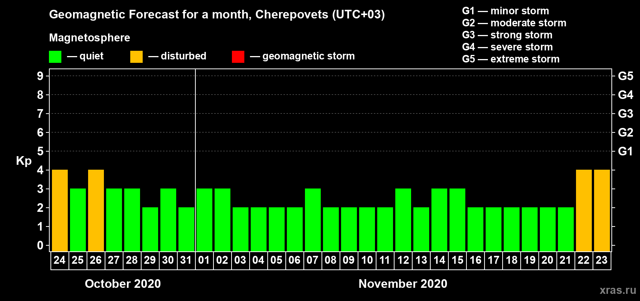Click the November 2020 month label
This screenshot has width=640, height=301.
403,284
